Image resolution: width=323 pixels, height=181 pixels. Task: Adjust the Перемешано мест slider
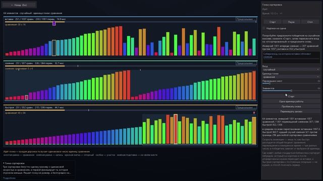pyautogui.click(x=291, y=83)
